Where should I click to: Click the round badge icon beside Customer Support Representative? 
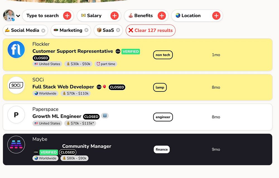[x=118, y=51]
